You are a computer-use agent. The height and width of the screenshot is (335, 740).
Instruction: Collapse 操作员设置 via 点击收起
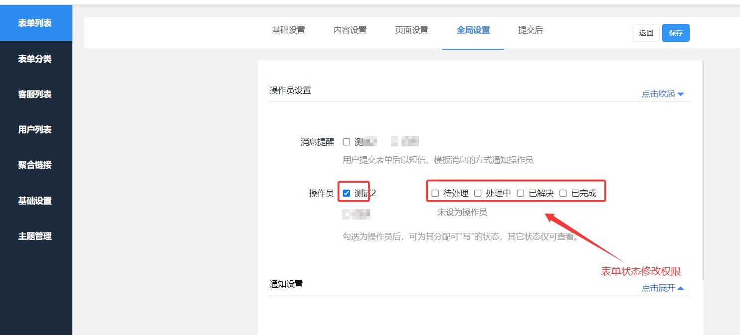point(662,94)
